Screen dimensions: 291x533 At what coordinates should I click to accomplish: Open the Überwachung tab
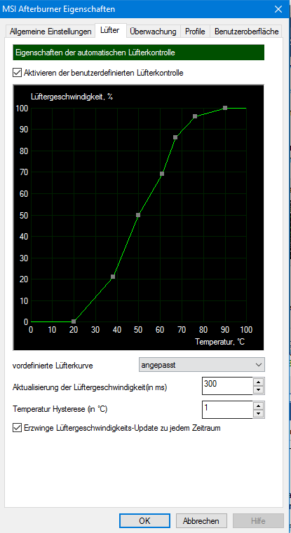153,32
